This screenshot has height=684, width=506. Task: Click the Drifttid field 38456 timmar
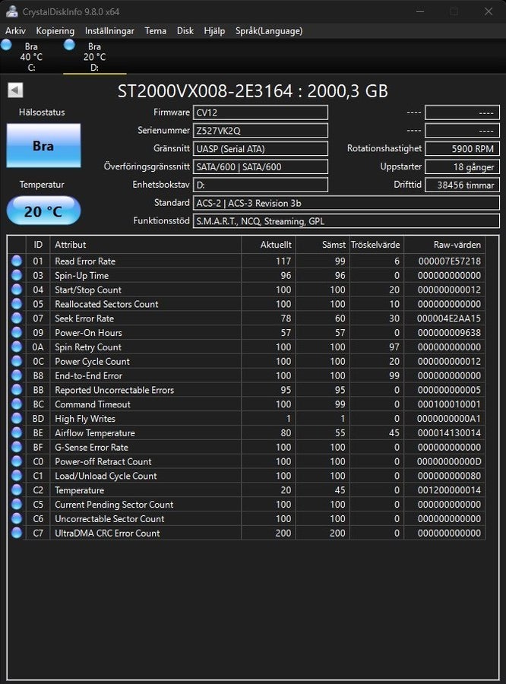pyautogui.click(x=463, y=185)
